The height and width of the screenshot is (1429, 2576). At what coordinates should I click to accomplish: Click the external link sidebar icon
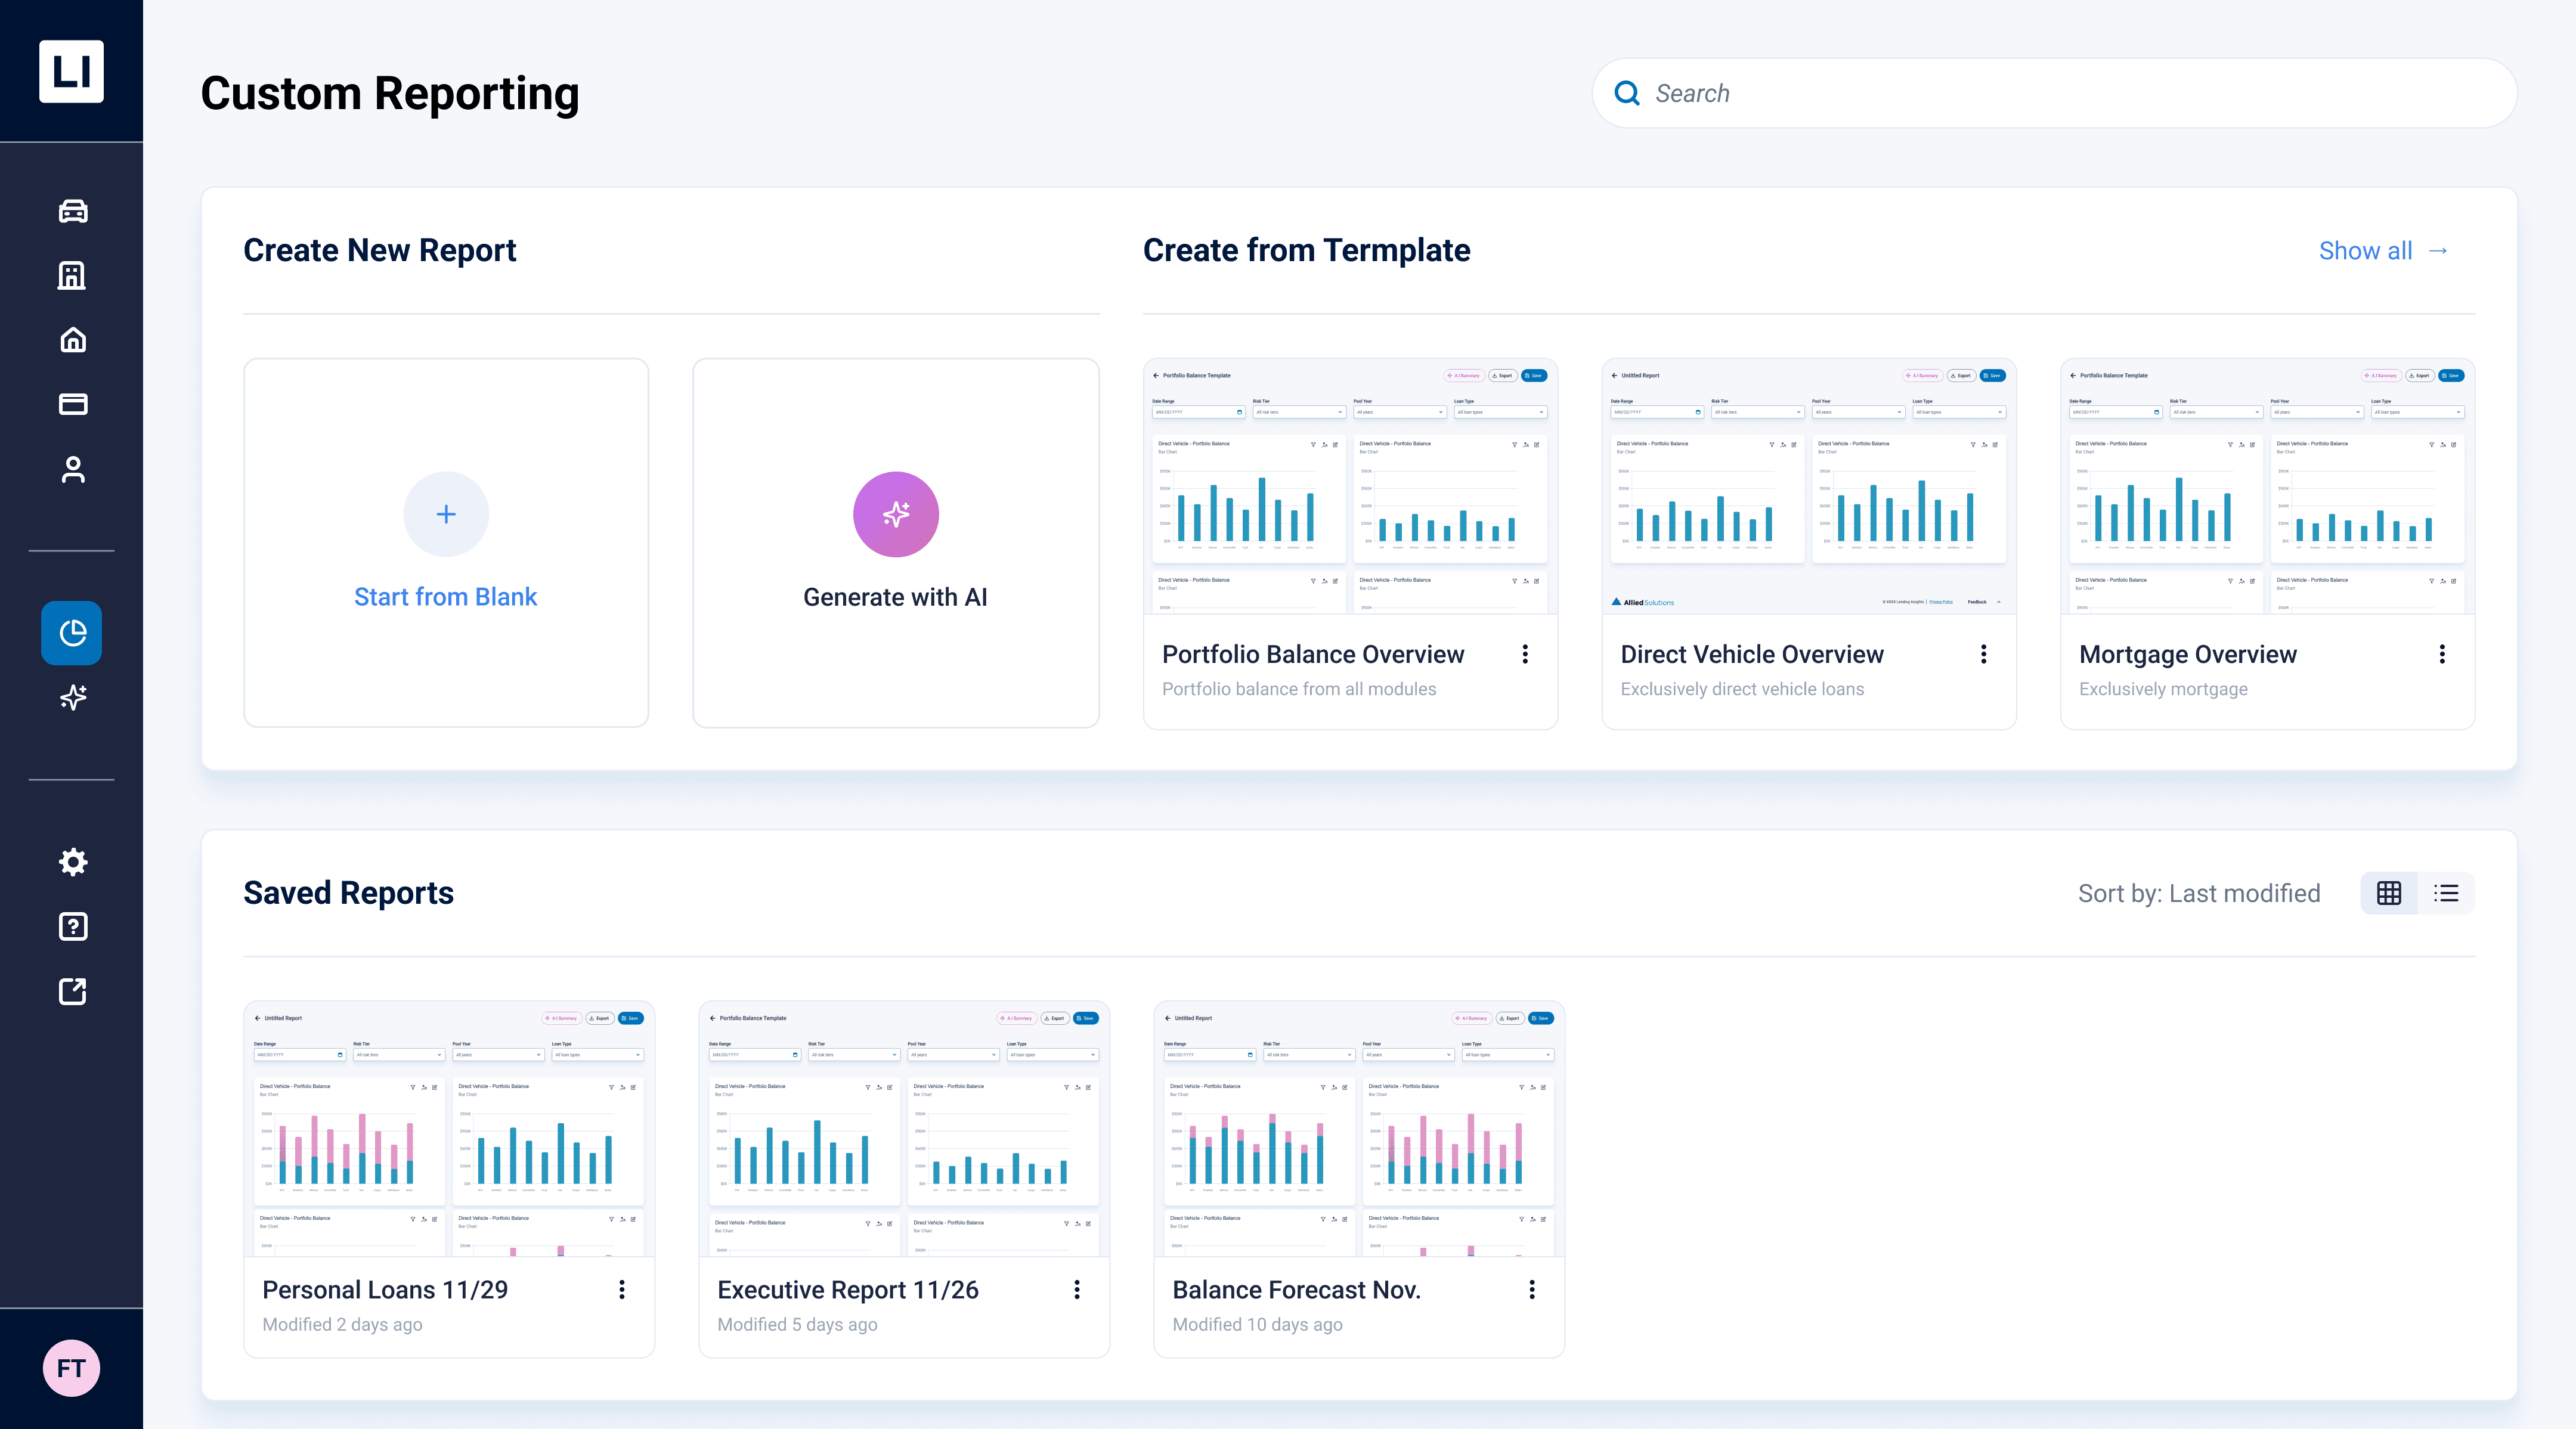[x=72, y=991]
